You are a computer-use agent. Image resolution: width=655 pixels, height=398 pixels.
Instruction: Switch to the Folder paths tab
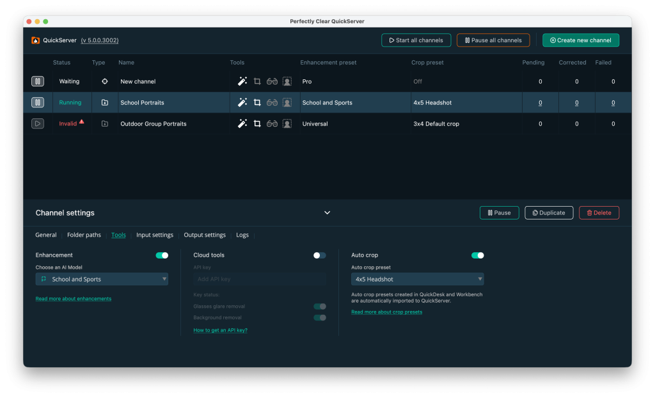tap(84, 235)
